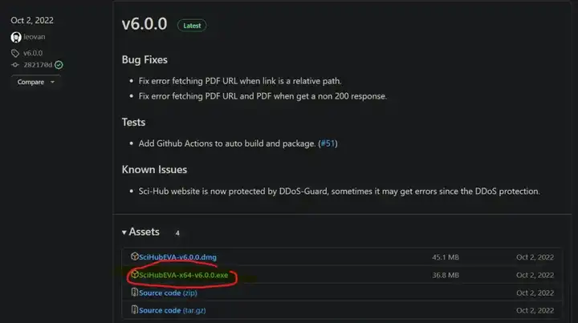Click the commit icon beside 282170d
This screenshot has width=578, height=323.
15,65
